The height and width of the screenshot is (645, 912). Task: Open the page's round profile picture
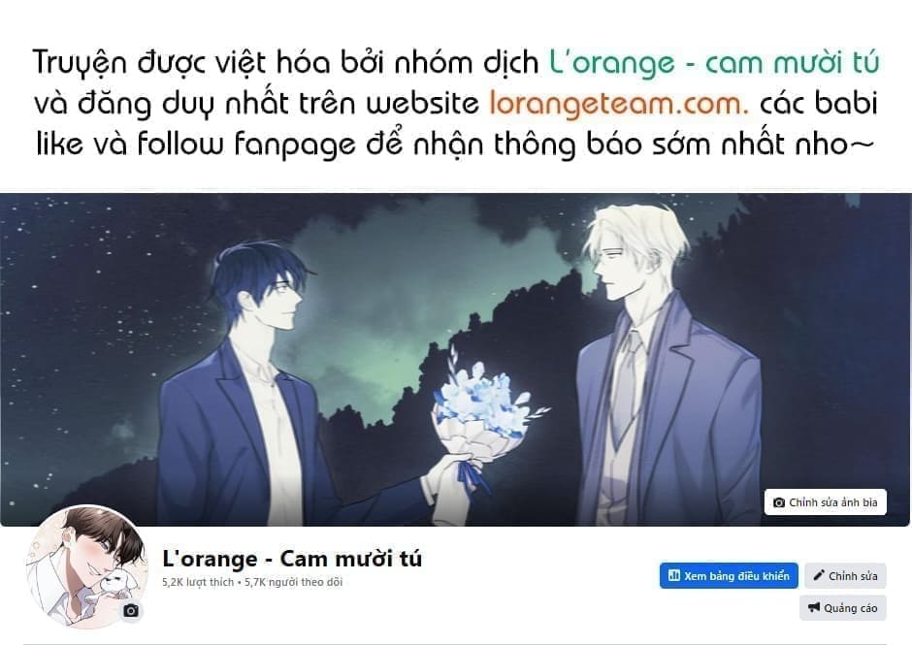coord(86,566)
